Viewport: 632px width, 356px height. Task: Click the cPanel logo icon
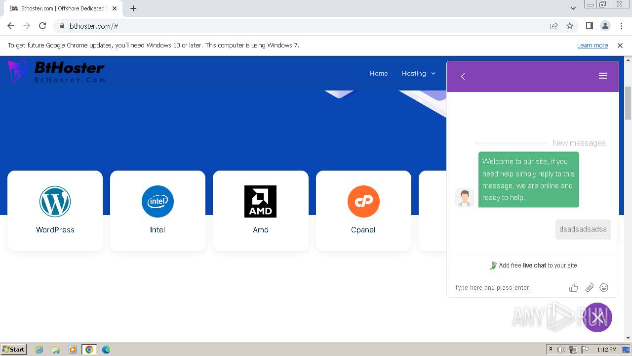[x=363, y=201]
